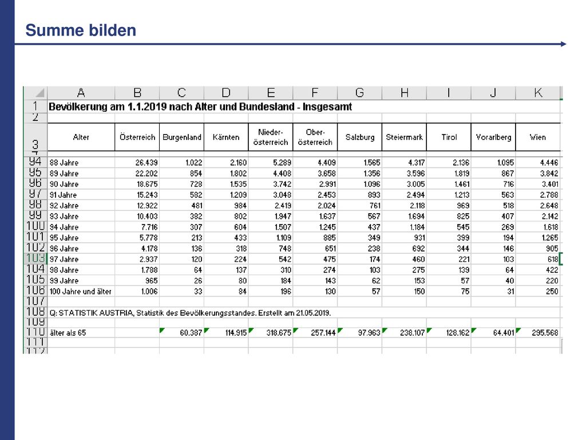Click Burgenland sum cell 60.387

(x=181, y=332)
